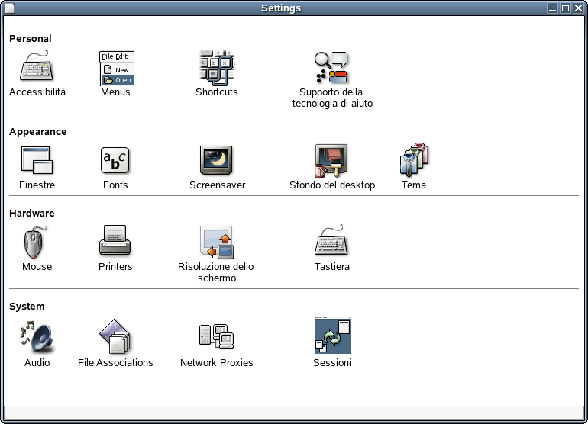Screen dimensions: 588x424
Task: Open the Screensaver moon monitor icon
Action: click(x=216, y=160)
